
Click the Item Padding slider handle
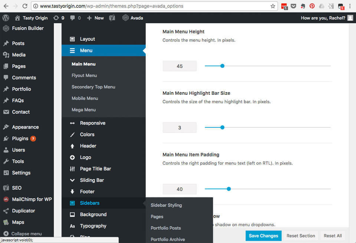click(x=229, y=189)
